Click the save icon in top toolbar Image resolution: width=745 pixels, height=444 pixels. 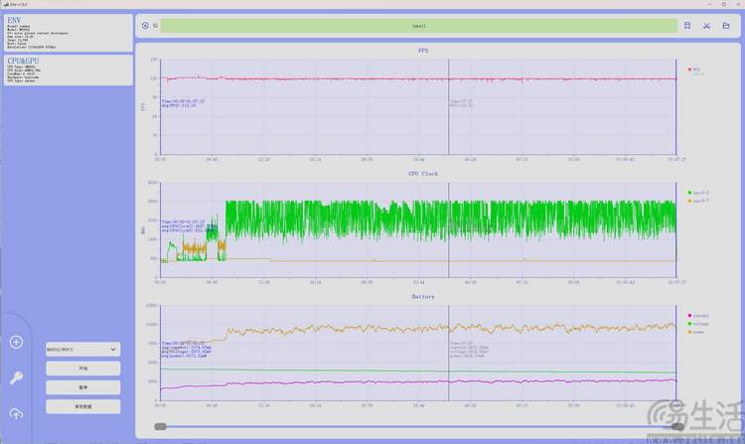click(x=686, y=26)
